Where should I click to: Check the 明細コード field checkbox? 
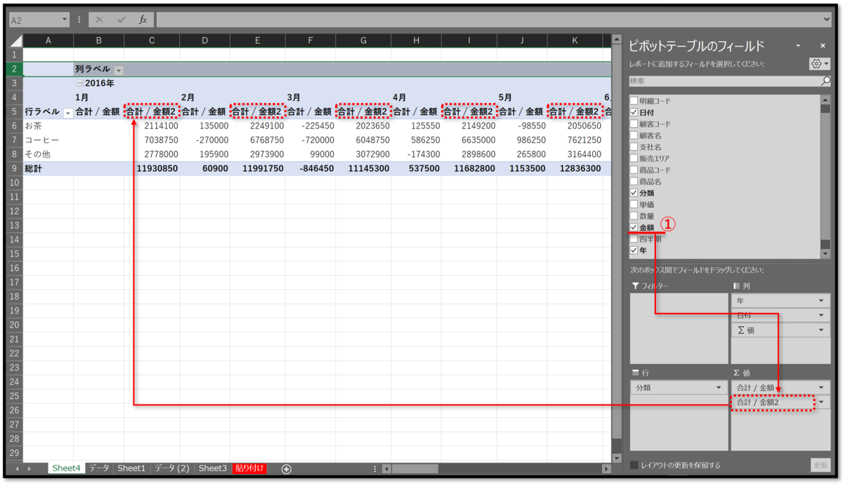point(634,101)
